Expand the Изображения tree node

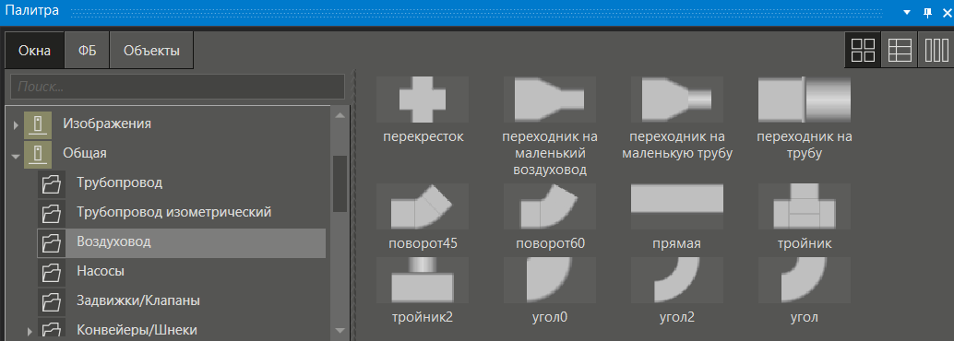(x=16, y=124)
